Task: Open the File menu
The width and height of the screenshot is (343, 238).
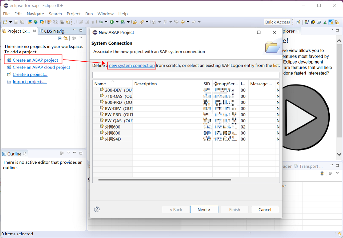Action: (6, 14)
